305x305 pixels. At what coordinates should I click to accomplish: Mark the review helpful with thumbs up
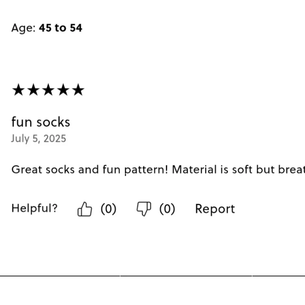[x=84, y=209]
